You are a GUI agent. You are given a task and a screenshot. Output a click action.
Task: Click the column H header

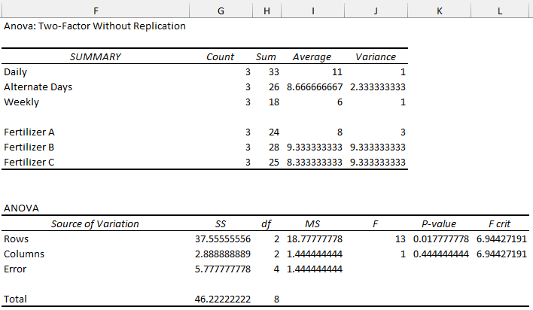pyautogui.click(x=266, y=9)
